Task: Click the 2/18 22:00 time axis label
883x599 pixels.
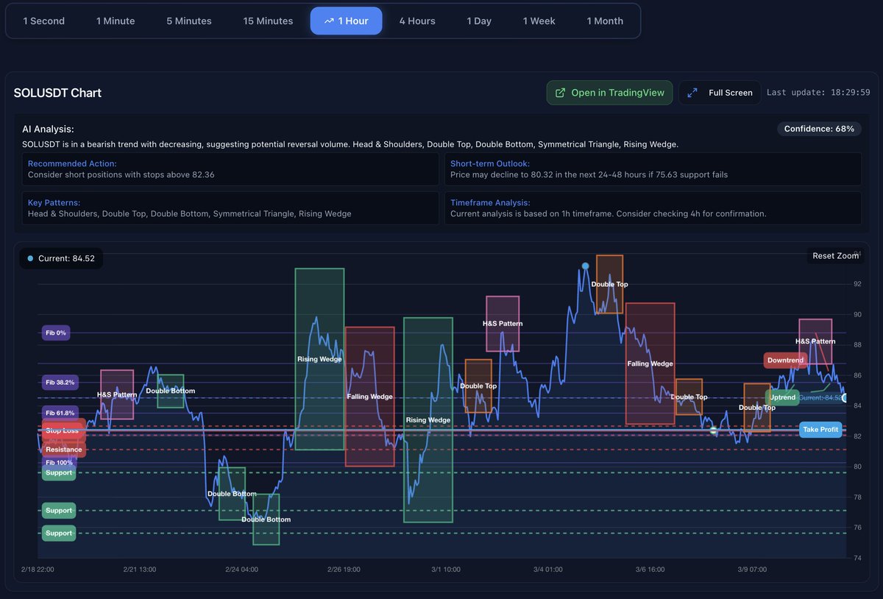Action: pos(37,569)
